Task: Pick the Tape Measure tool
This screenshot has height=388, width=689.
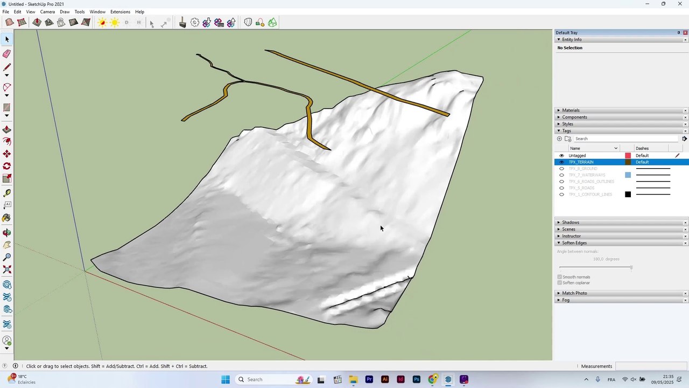Action: point(7,193)
